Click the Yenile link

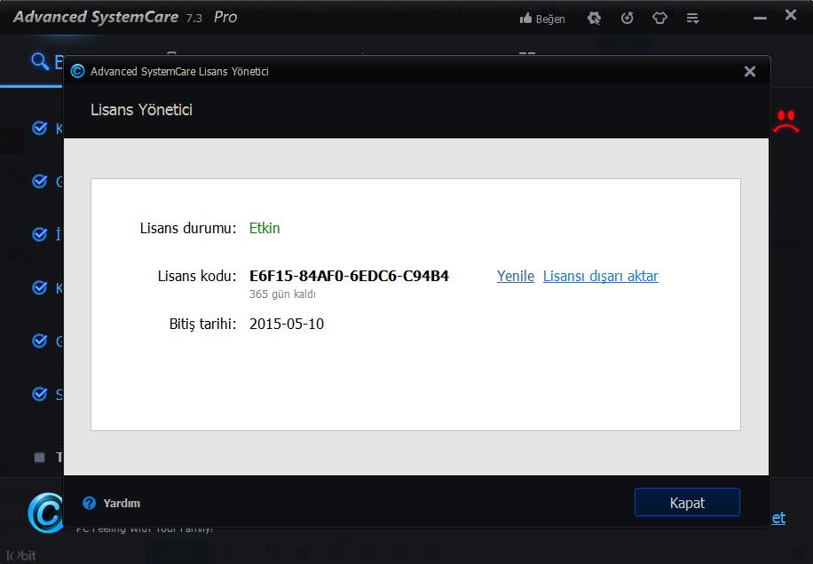point(515,276)
